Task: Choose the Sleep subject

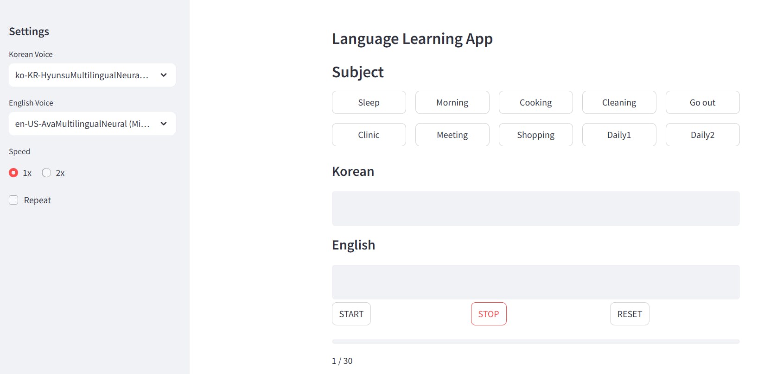Action: click(369, 102)
